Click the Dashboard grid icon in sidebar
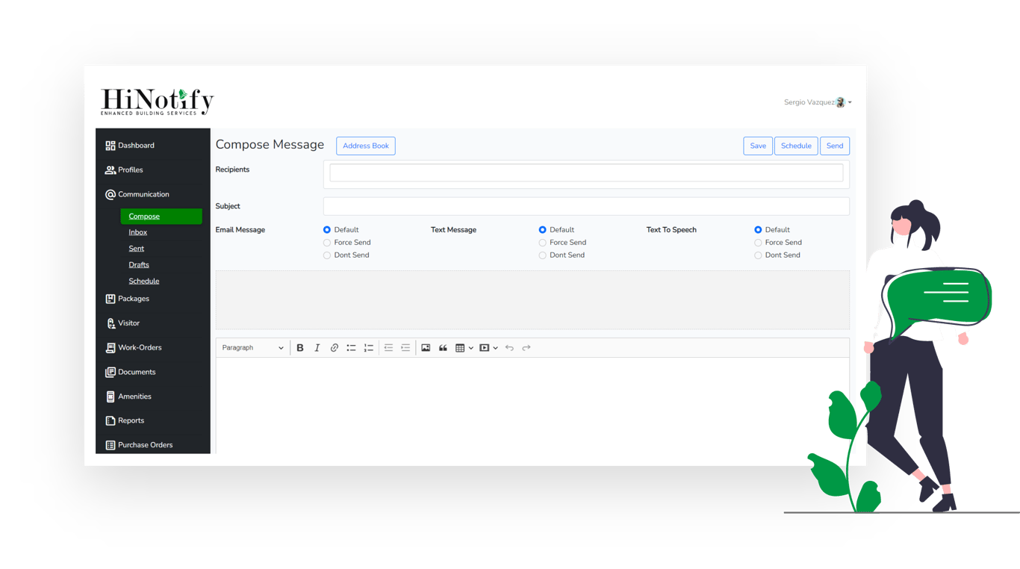 click(111, 146)
